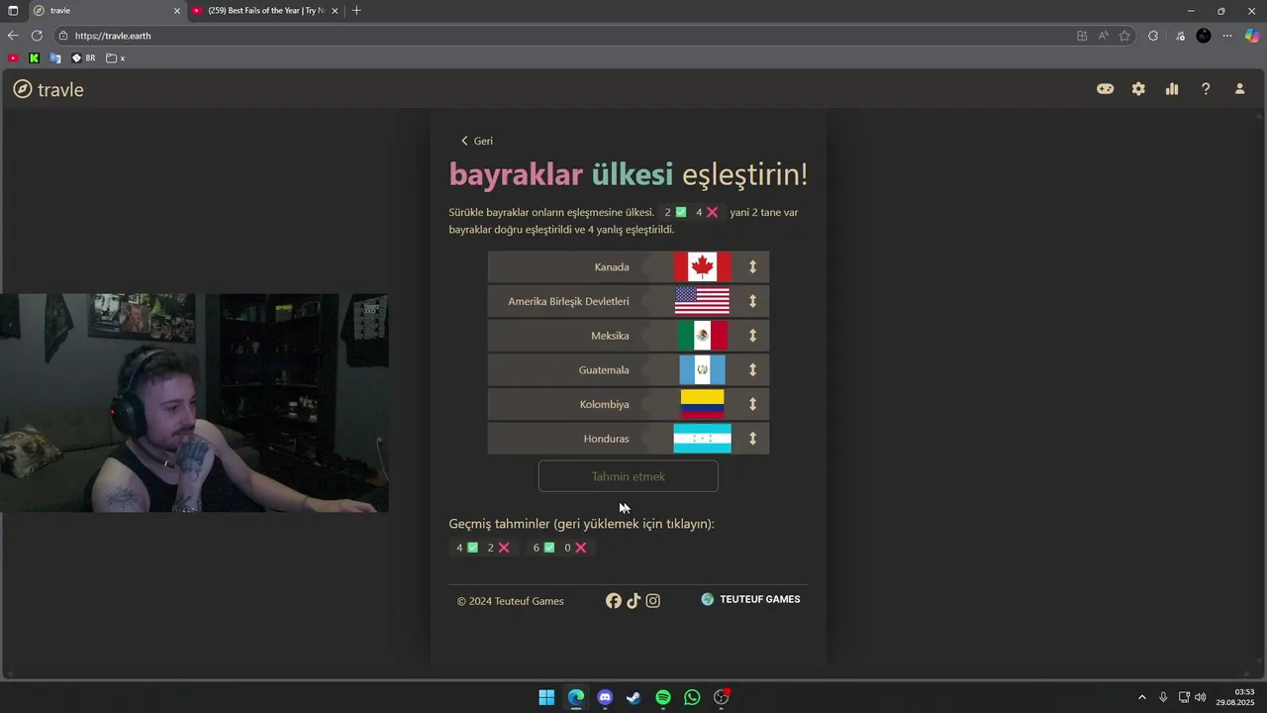Launch Copilot from the toolbar
This screenshot has width=1267, height=713.
pyautogui.click(x=1252, y=36)
